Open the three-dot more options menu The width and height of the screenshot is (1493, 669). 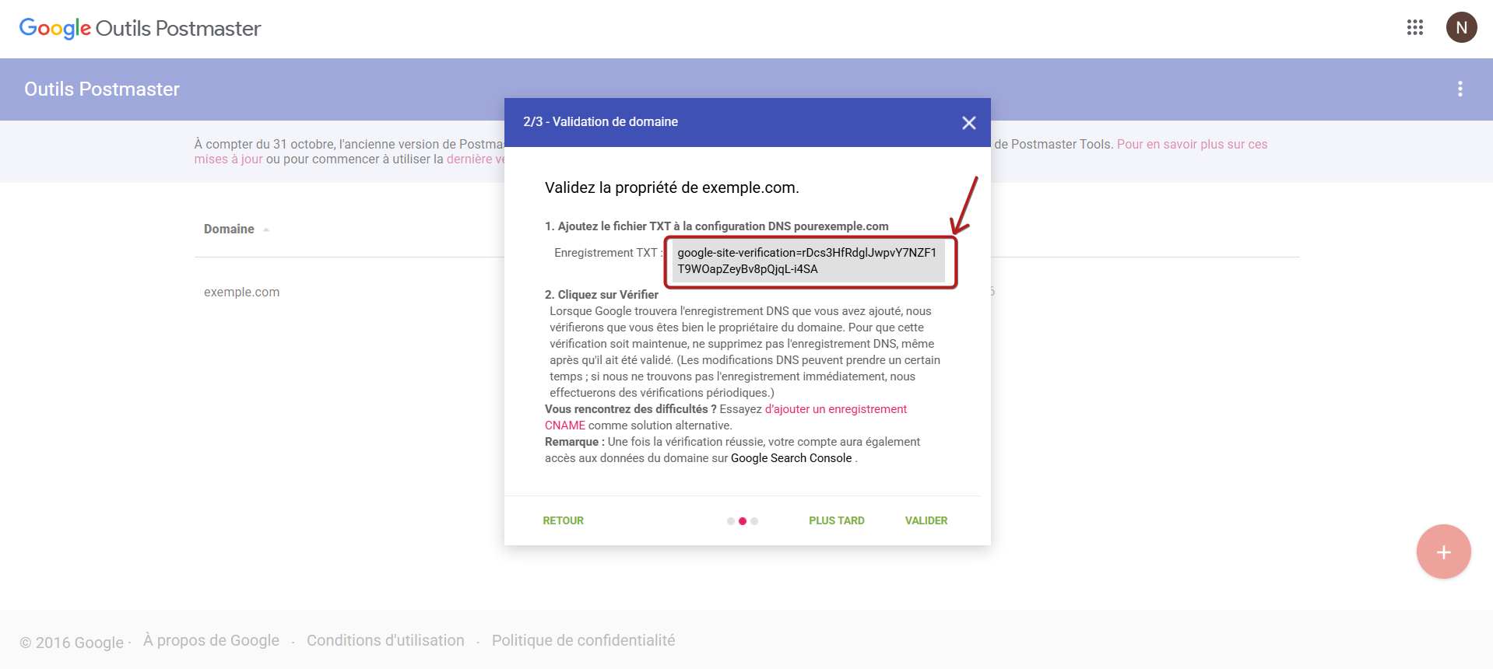pos(1460,89)
